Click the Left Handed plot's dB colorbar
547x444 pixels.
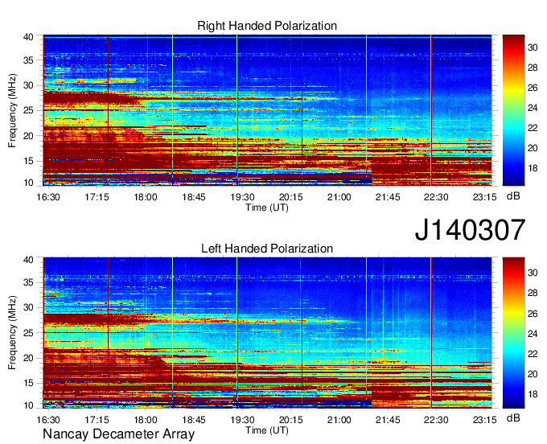pyautogui.click(x=513, y=333)
